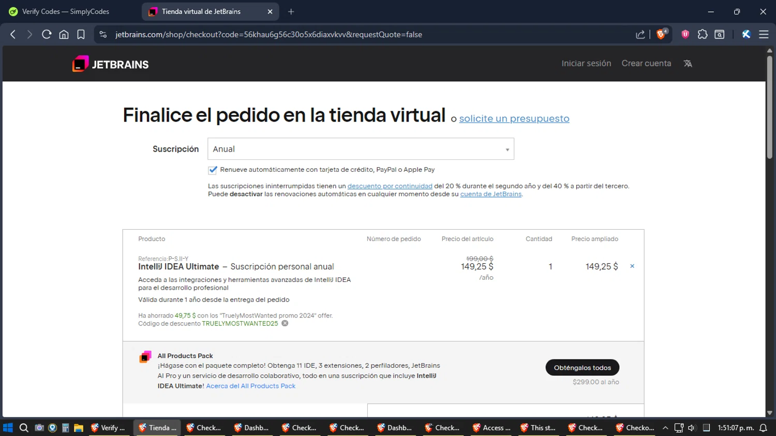The height and width of the screenshot is (436, 776).
Task: Open a new browser tab
Action: pos(291,11)
